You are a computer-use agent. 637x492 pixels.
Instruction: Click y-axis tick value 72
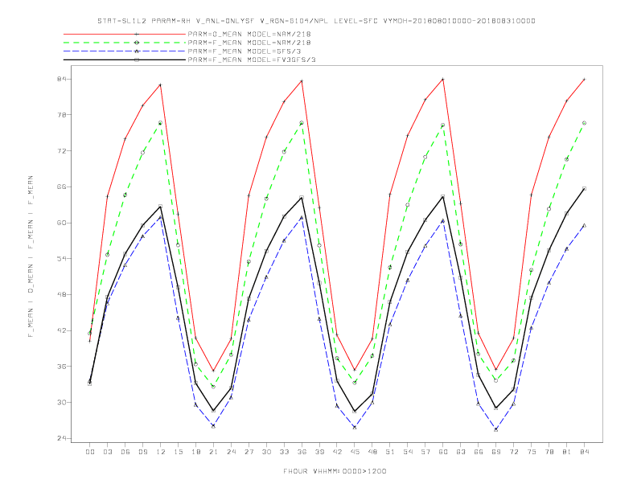click(62, 151)
